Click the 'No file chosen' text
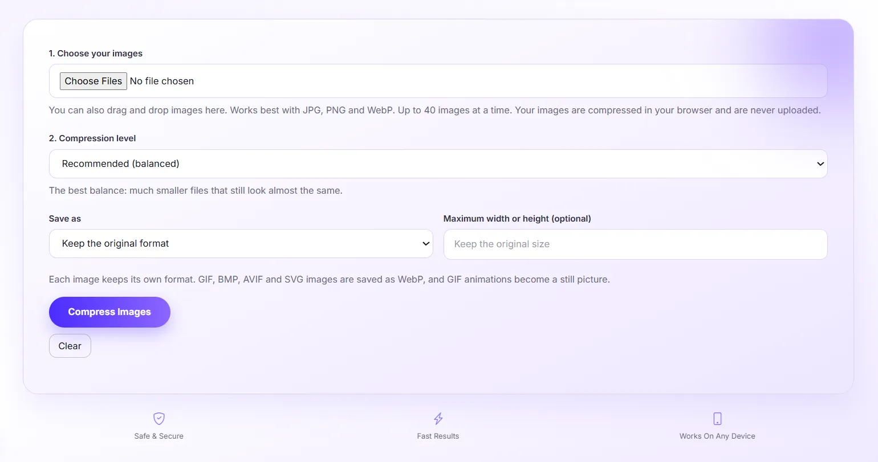The width and height of the screenshot is (878, 462). click(x=162, y=81)
